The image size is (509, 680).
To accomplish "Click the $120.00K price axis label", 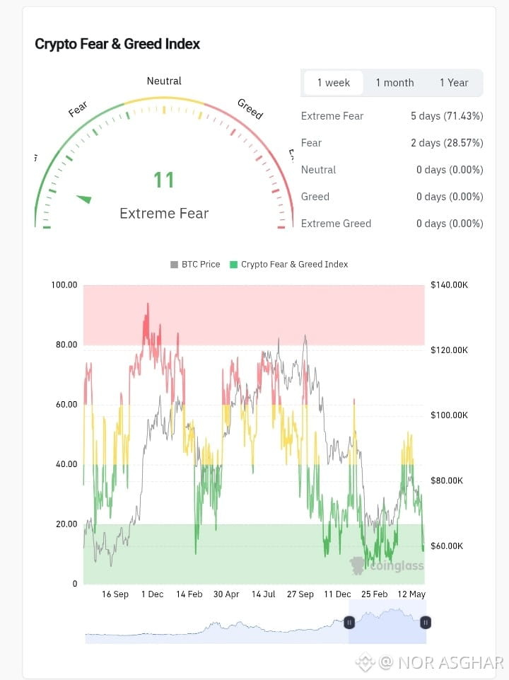I will tap(449, 350).
